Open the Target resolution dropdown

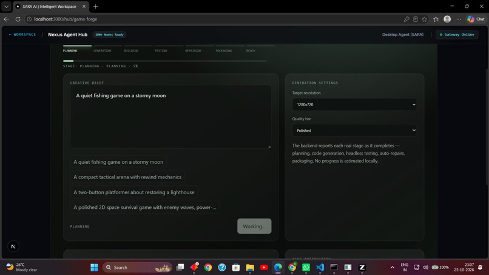[354, 104]
